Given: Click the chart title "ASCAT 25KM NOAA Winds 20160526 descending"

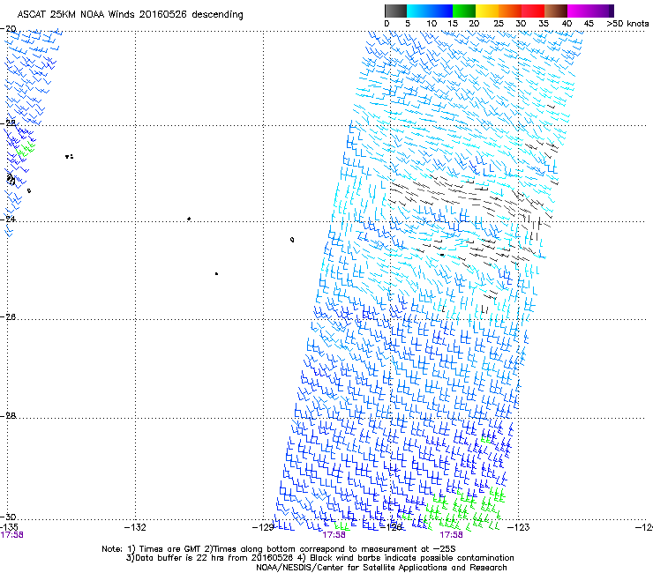Looking at the screenshot, I should point(130,14).
